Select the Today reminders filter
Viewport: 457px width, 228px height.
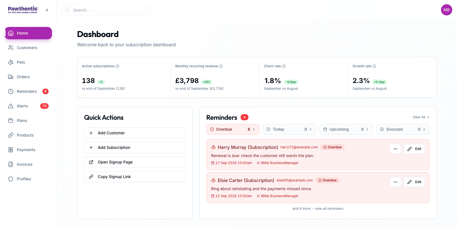click(x=289, y=129)
